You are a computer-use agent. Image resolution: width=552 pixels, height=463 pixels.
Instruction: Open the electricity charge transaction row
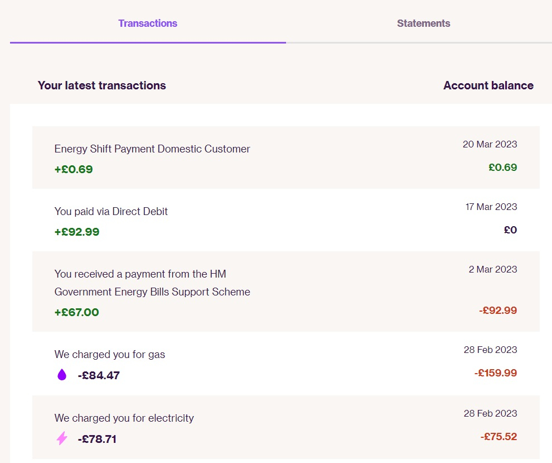tap(286, 427)
